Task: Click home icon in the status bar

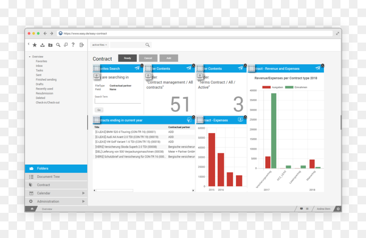Action: (x=32, y=209)
